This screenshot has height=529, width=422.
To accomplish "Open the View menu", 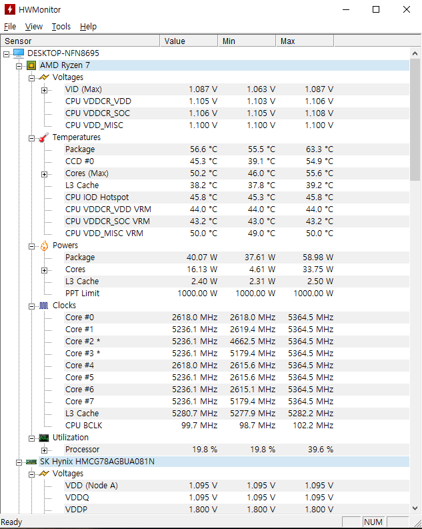I will click(x=34, y=26).
